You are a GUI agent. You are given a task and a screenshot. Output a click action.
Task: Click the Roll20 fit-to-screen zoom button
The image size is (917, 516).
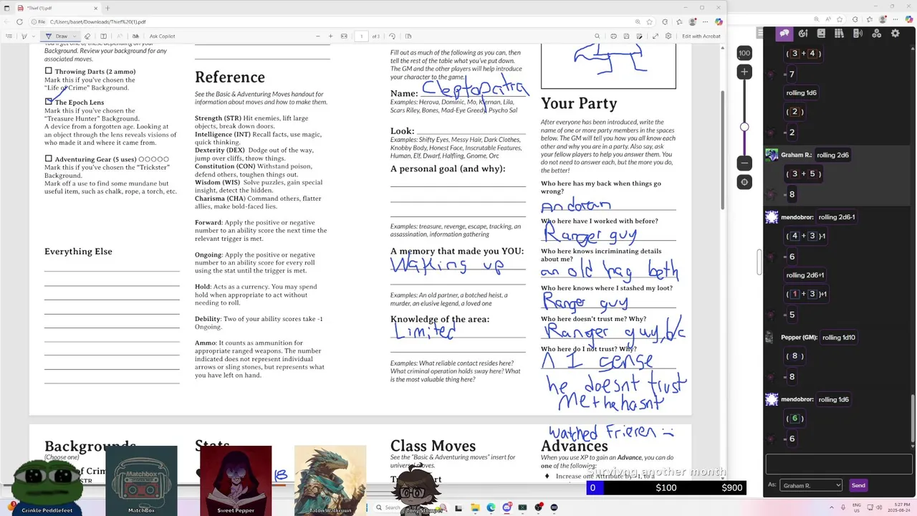(744, 182)
